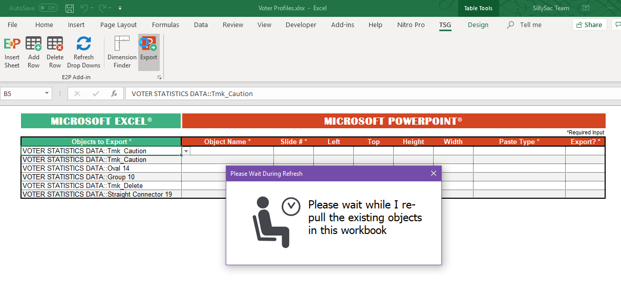Toggle the AutoSave switch
Viewport: 621px width, 281px height.
point(48,8)
